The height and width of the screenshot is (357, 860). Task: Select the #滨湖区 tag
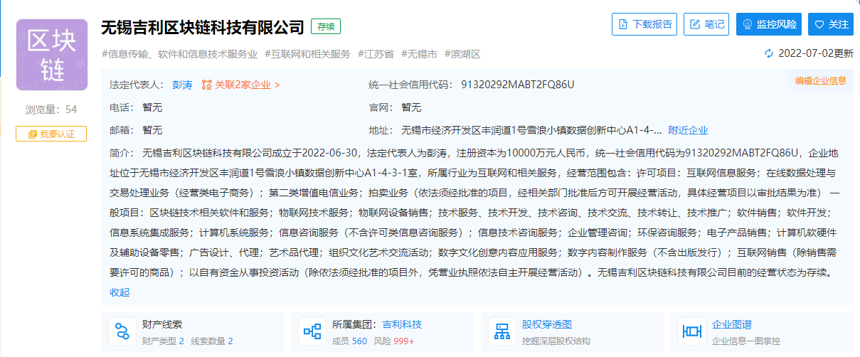[x=463, y=53]
